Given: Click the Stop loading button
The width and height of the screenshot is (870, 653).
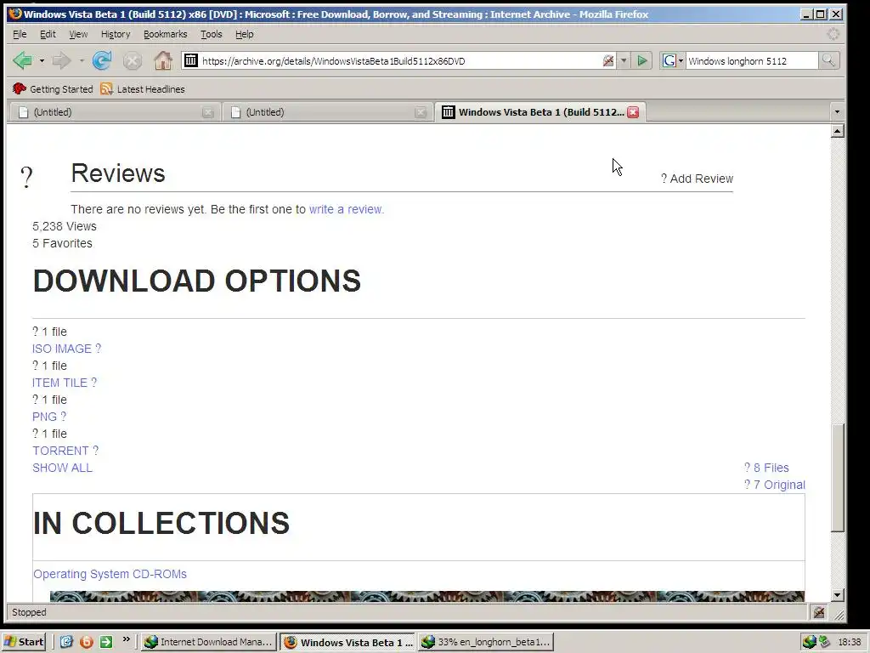Looking at the screenshot, I should tap(132, 60).
